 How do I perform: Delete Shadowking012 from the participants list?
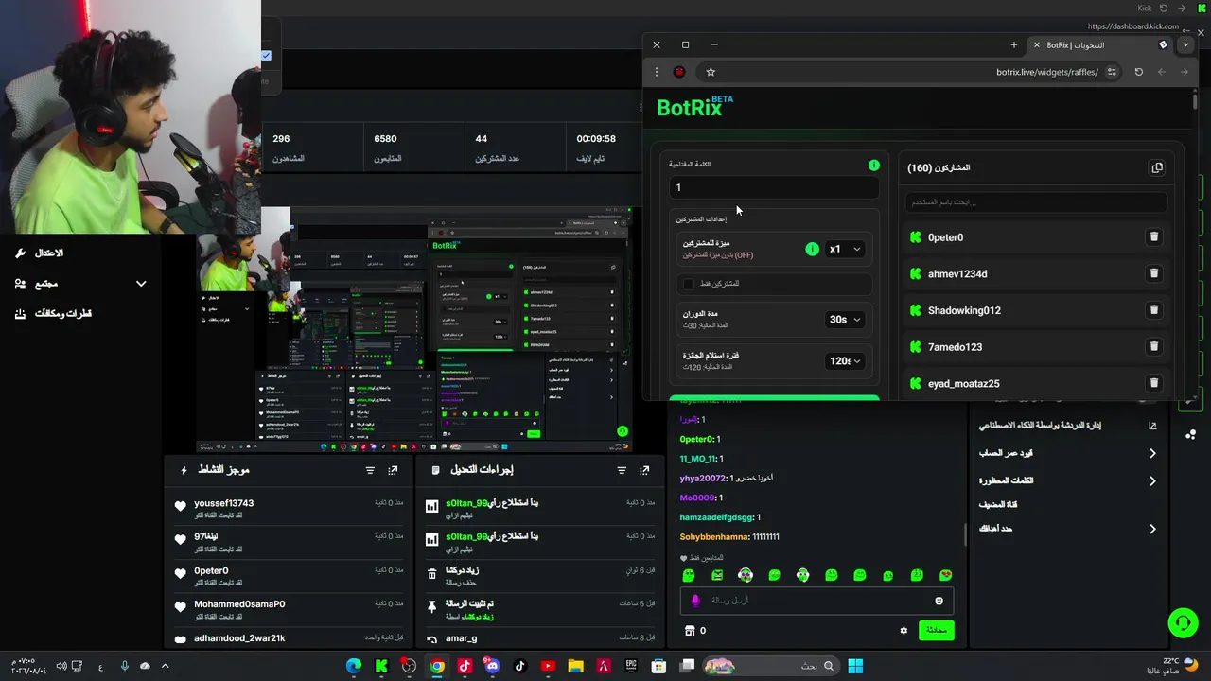pyautogui.click(x=1154, y=310)
